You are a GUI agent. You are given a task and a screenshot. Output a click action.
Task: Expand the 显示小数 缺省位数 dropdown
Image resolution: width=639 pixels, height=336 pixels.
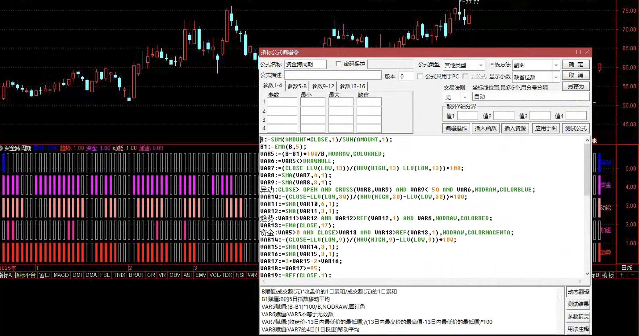(556, 77)
